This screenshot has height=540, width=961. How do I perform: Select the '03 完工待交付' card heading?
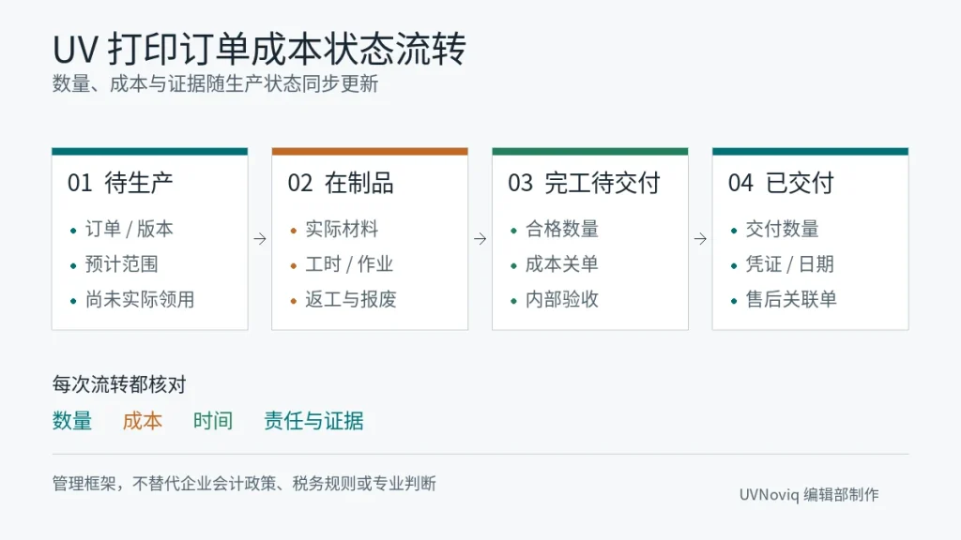pyautogui.click(x=584, y=183)
